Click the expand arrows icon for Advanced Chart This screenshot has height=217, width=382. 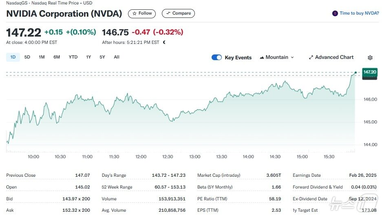pyautogui.click(x=311, y=57)
